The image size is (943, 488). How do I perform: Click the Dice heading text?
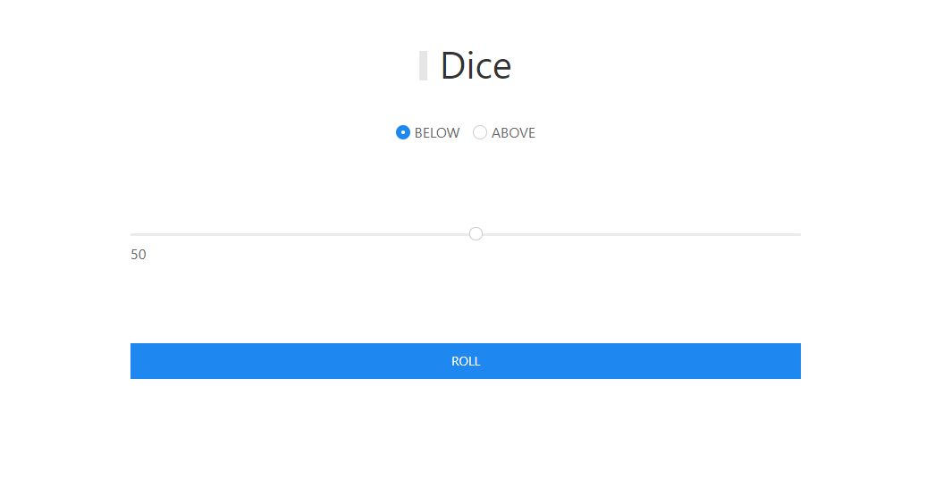[x=476, y=65]
